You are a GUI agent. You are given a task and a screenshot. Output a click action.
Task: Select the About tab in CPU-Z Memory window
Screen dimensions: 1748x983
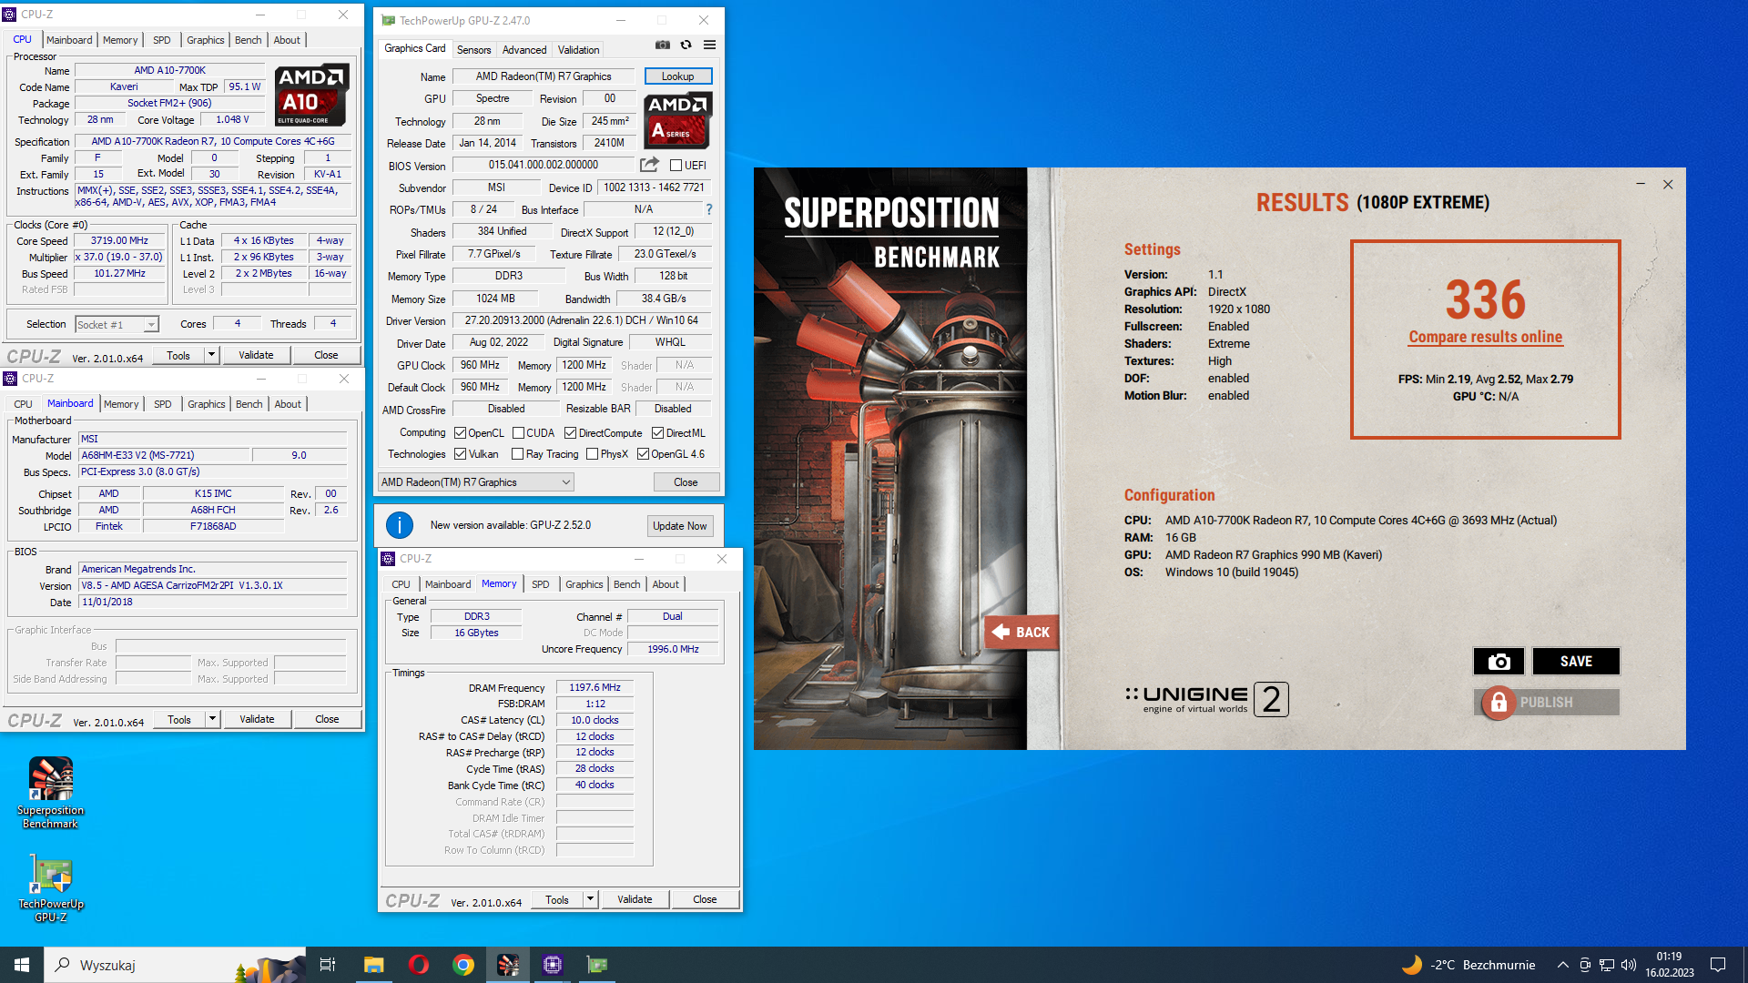666,584
